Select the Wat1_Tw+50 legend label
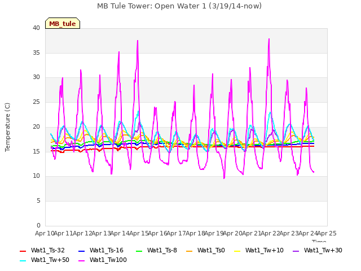Viewport: 361px width, 271px height. point(50,260)
